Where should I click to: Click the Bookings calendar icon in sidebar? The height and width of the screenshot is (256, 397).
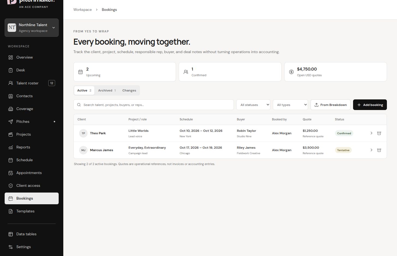click(11, 199)
